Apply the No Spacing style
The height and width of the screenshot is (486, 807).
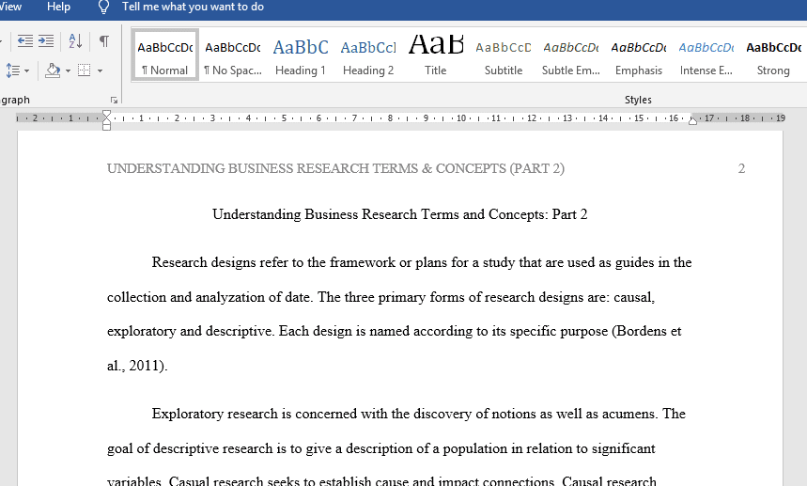pyautogui.click(x=233, y=55)
